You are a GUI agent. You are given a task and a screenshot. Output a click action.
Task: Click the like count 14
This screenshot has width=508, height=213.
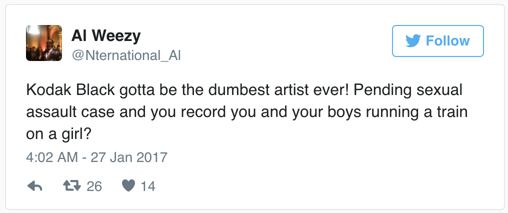click(147, 186)
